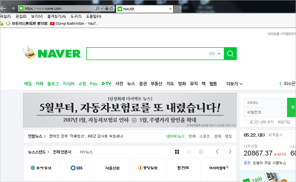
Task: Go to previous newsstand page arrow
Action: coord(217,152)
